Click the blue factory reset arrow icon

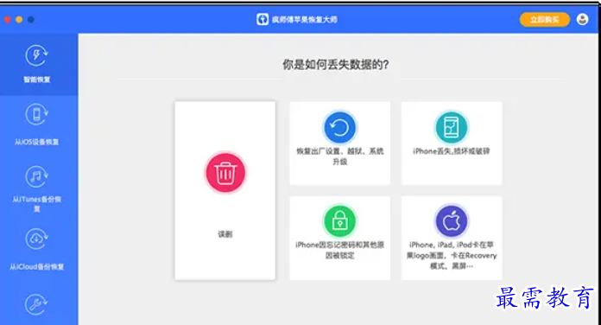(339, 127)
